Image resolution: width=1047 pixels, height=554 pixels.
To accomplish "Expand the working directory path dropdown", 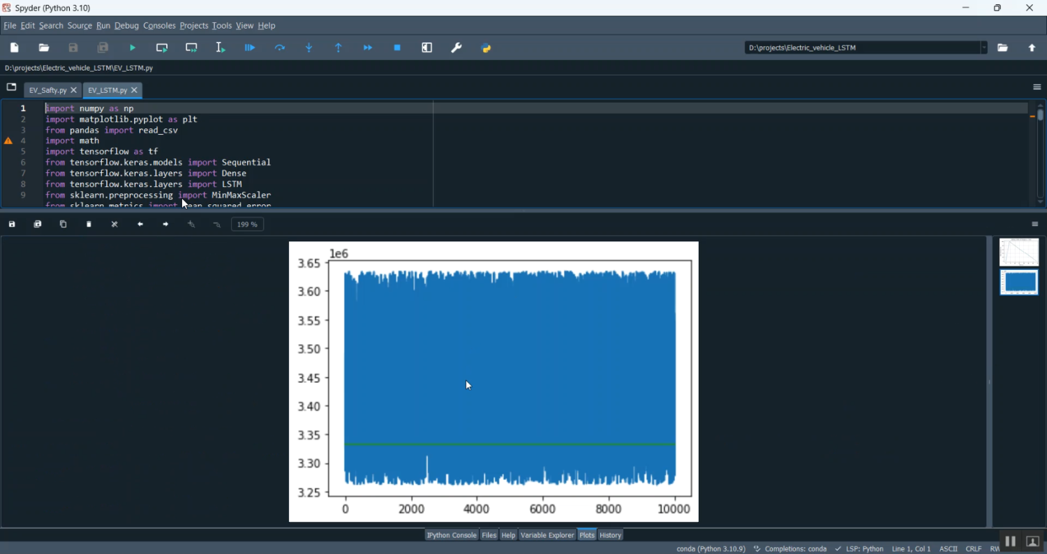I will [x=984, y=48].
